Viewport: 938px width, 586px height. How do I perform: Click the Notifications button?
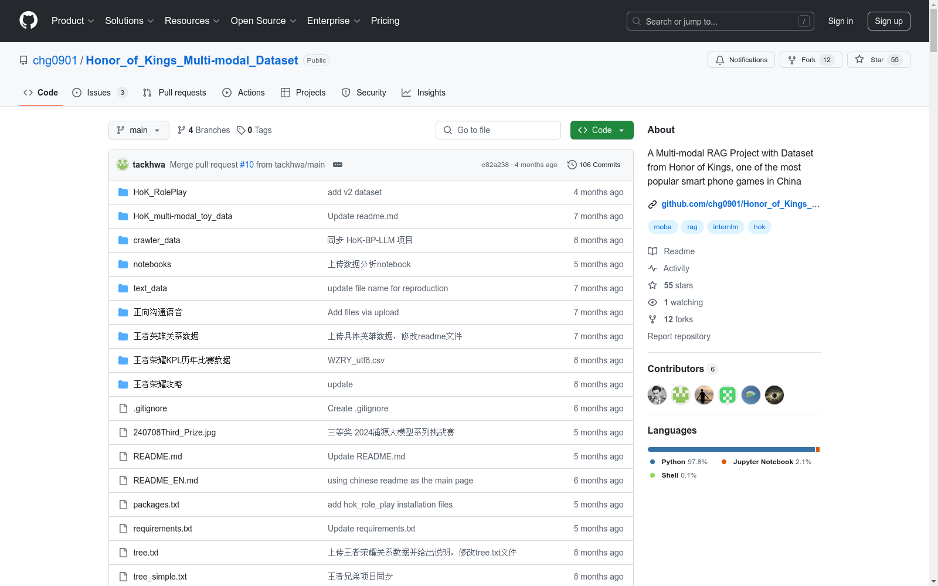pos(742,60)
